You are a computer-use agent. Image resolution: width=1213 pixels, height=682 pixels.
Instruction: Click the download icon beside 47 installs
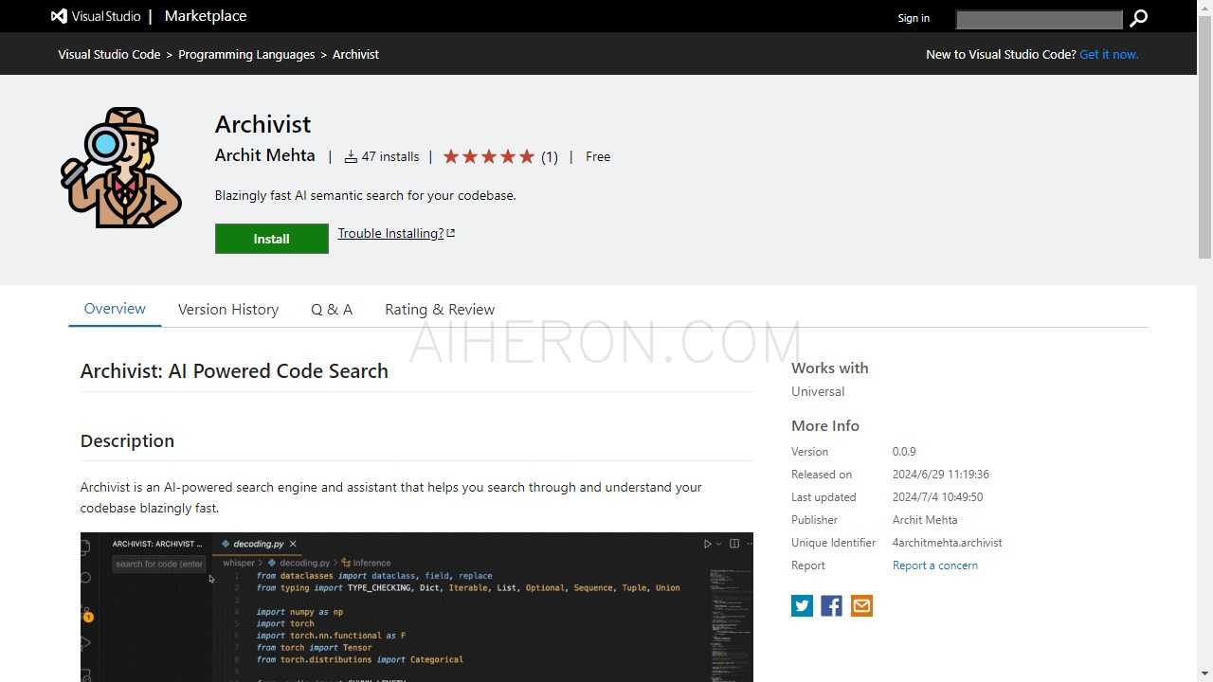351,156
